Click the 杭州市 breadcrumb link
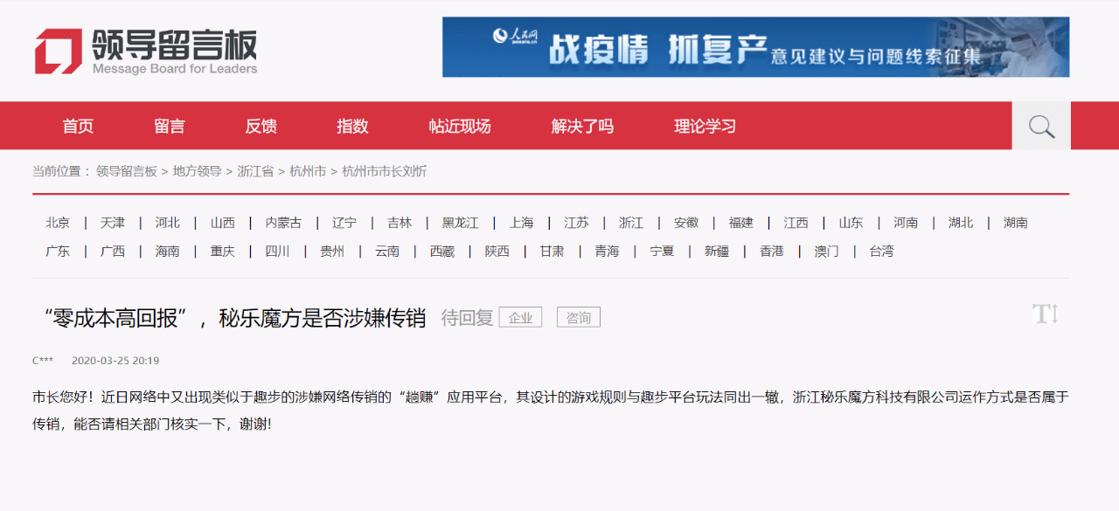Screen dimensions: 1119x511 pos(308,172)
